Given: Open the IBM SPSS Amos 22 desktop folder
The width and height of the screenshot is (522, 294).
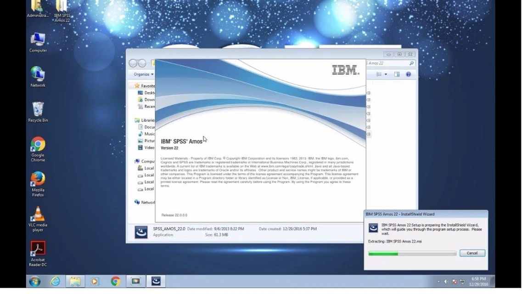Looking at the screenshot, I should (x=62, y=11).
